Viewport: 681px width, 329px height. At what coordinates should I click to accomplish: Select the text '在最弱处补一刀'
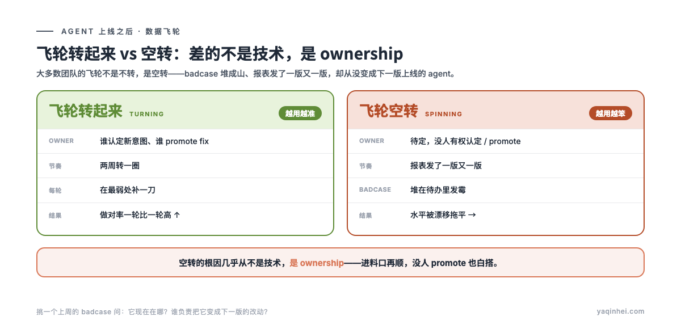(x=128, y=190)
